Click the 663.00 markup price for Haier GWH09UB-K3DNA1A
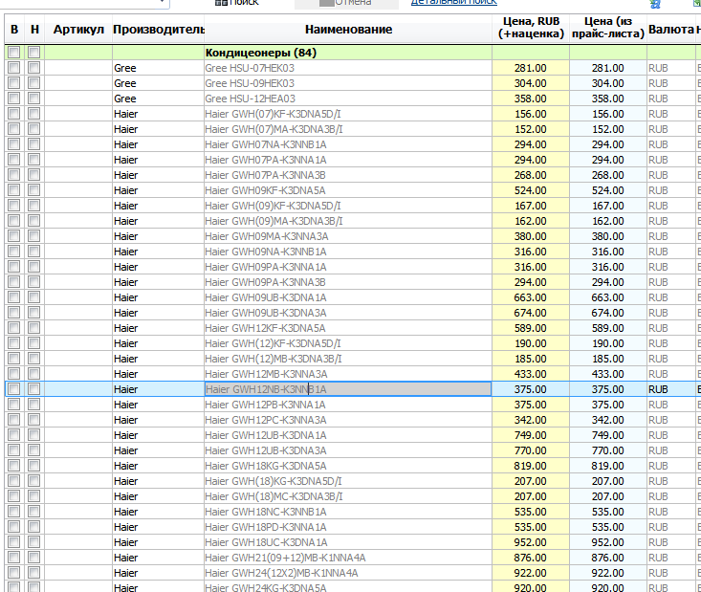Screen dimensions: 701x592 [531, 296]
